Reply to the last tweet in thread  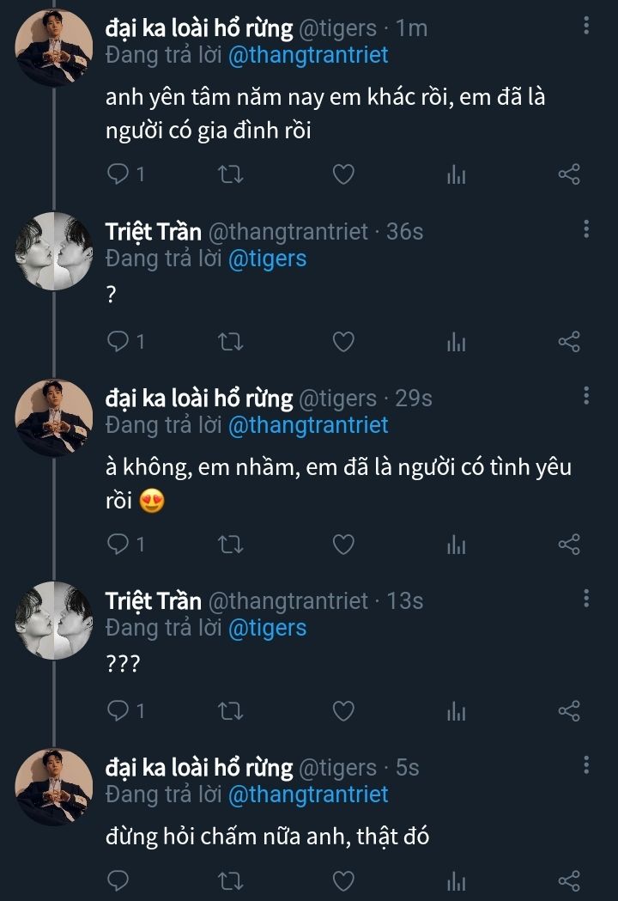pyautogui.click(x=118, y=880)
